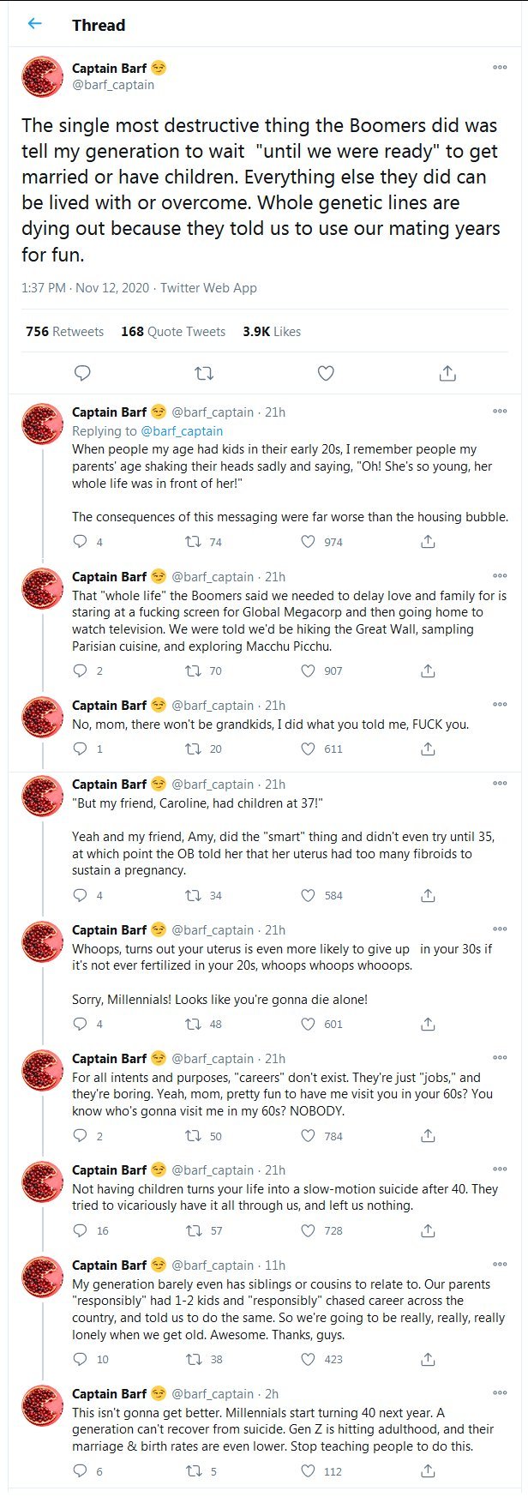Retweet the main tweet
The height and width of the screenshot is (1497, 528).
204,373
